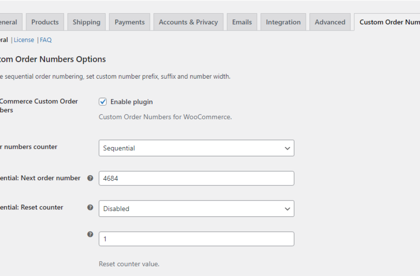This screenshot has width=420, height=276.
Task: Click the help icon next to Next order number
Action: pyautogui.click(x=91, y=178)
